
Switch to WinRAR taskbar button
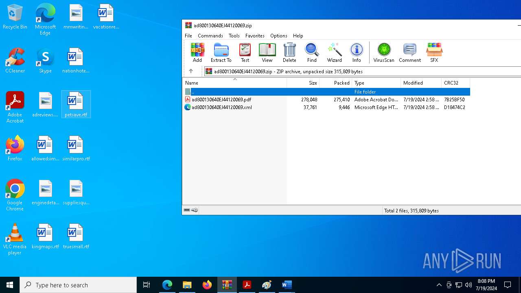(227, 285)
